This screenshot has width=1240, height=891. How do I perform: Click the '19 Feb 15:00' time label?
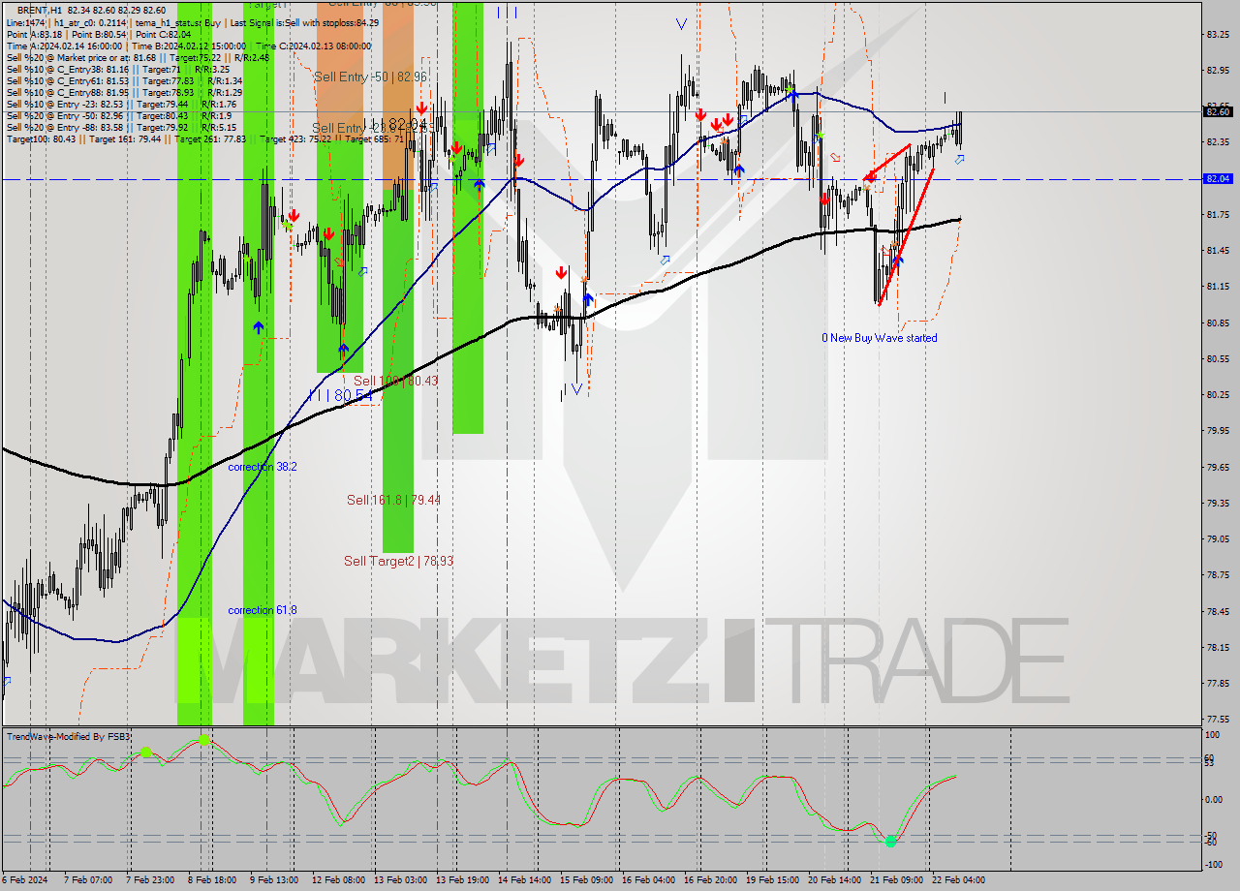pos(773,880)
